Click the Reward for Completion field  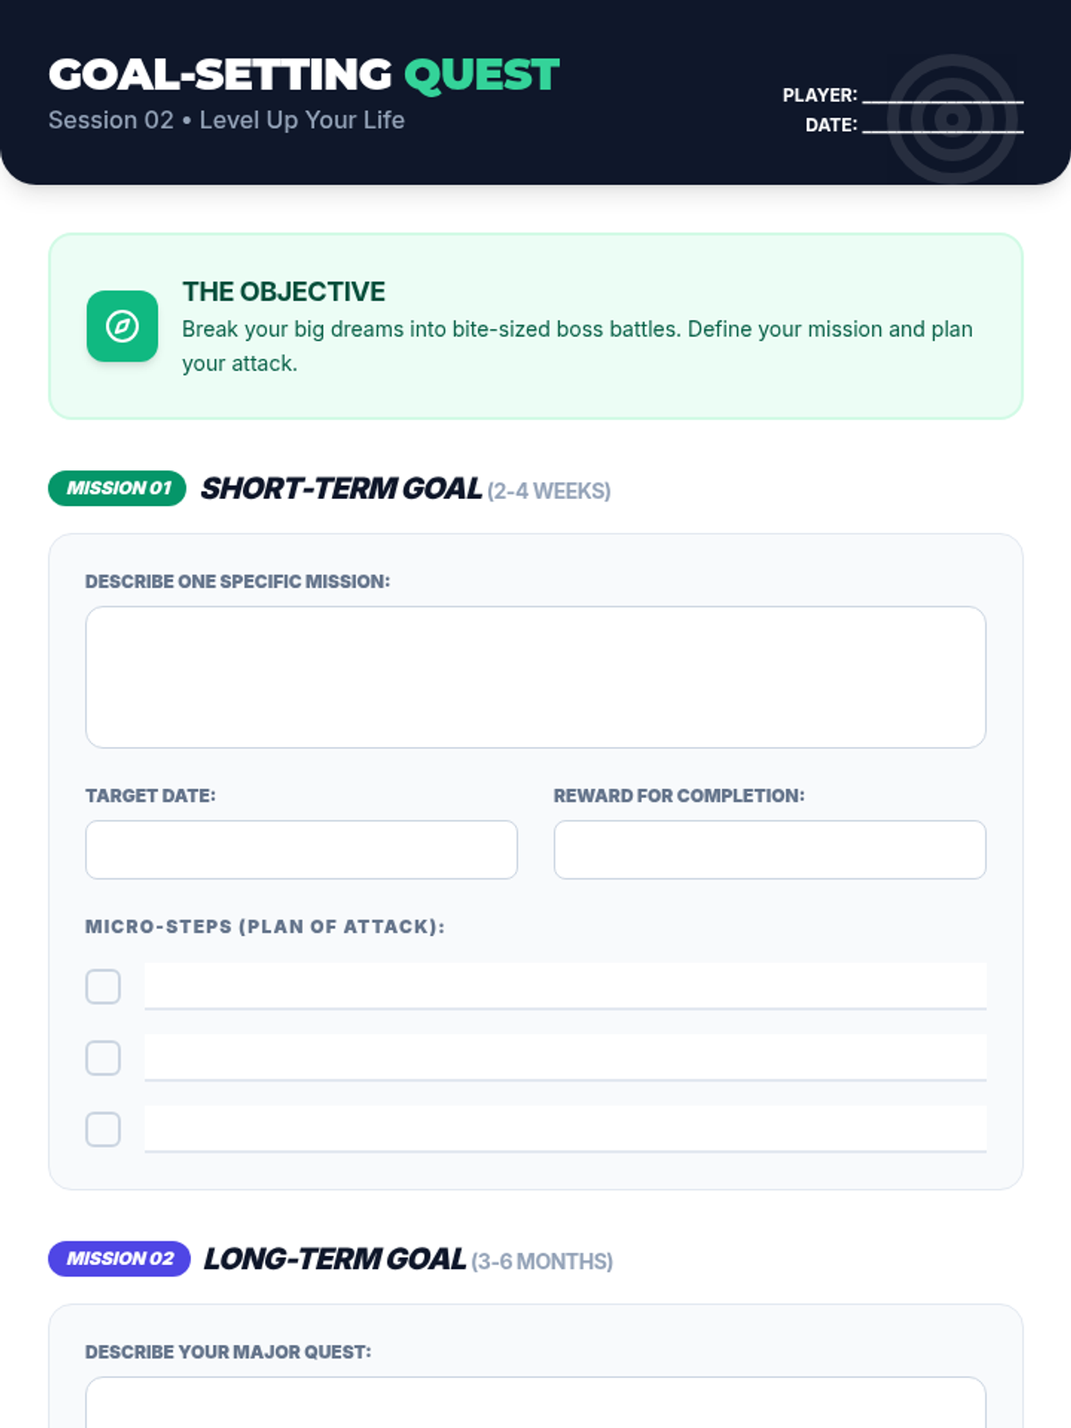coord(769,850)
